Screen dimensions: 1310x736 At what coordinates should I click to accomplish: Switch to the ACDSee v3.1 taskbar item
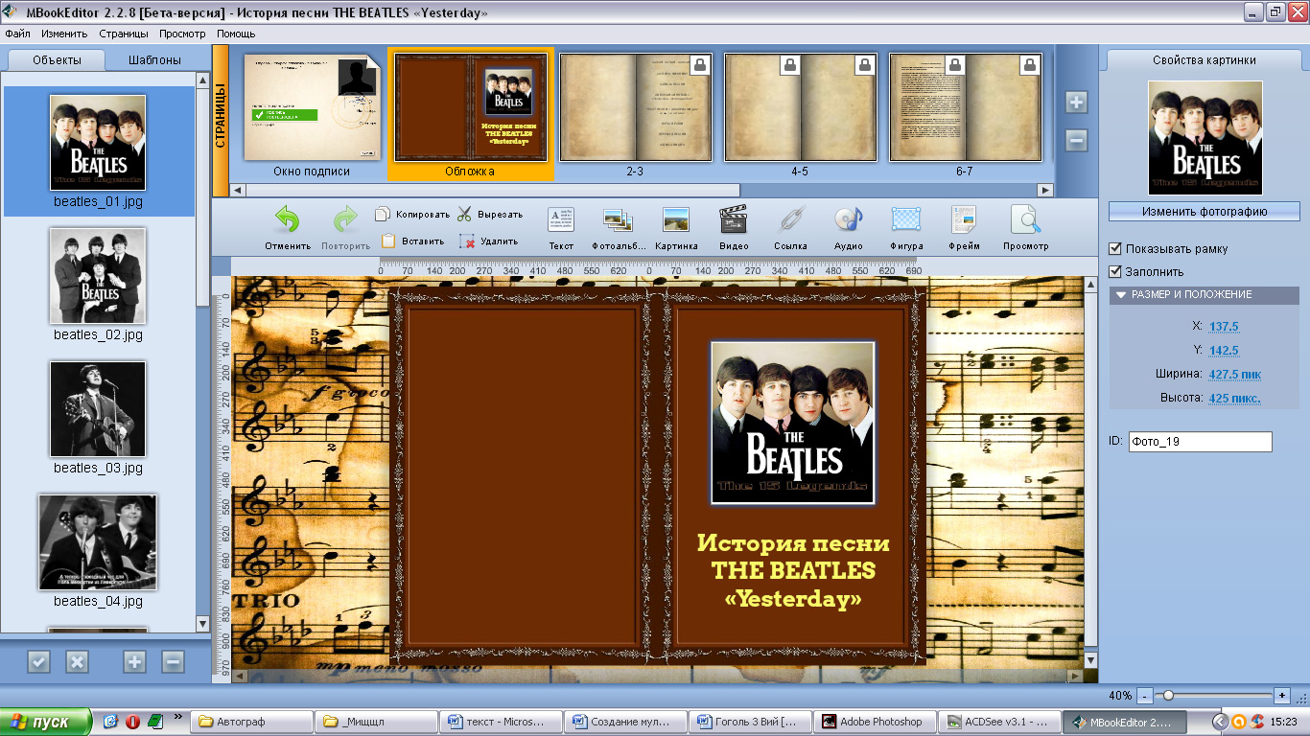[999, 722]
